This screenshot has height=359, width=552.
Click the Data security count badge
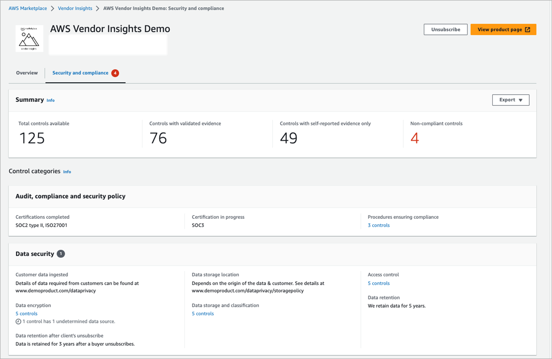61,254
